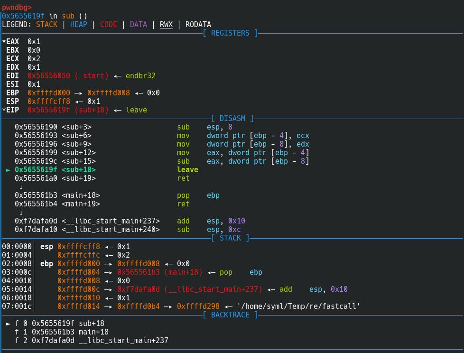Click the down arrow below the sub+19 ret line

click(x=21, y=187)
